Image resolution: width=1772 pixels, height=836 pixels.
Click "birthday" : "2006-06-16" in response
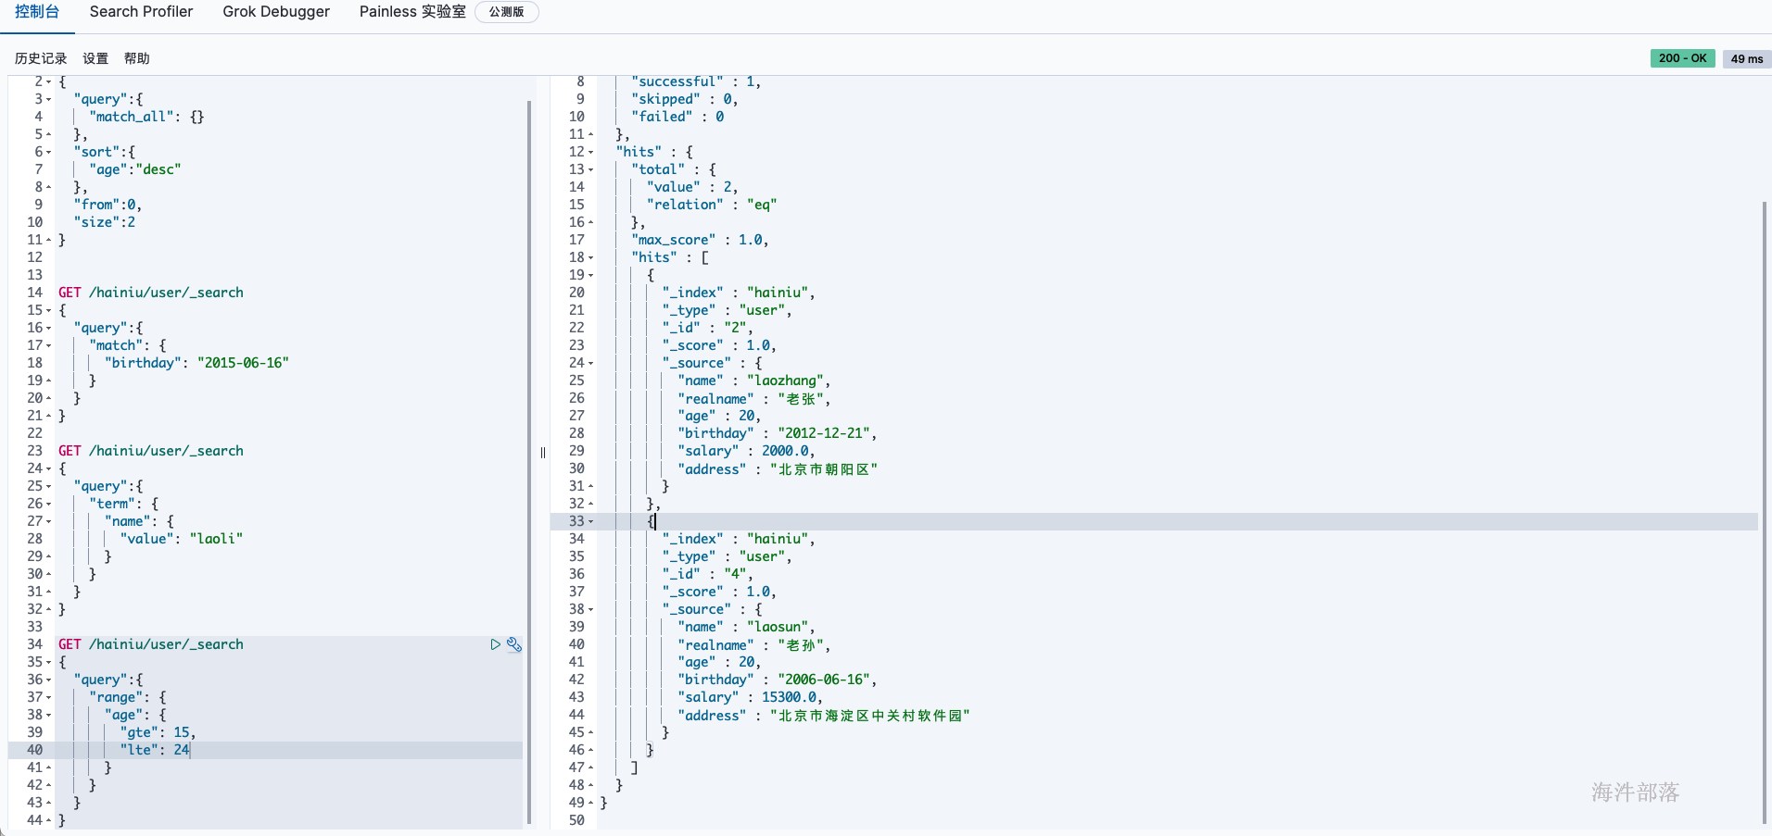778,680
